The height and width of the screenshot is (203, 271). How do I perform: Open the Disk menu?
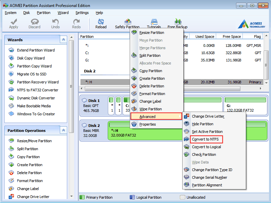coord(27,13)
